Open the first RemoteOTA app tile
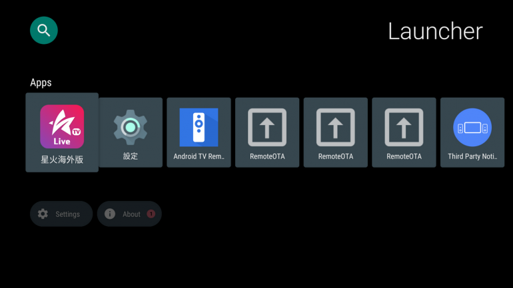Viewport: 513px width, 288px height. (x=267, y=132)
